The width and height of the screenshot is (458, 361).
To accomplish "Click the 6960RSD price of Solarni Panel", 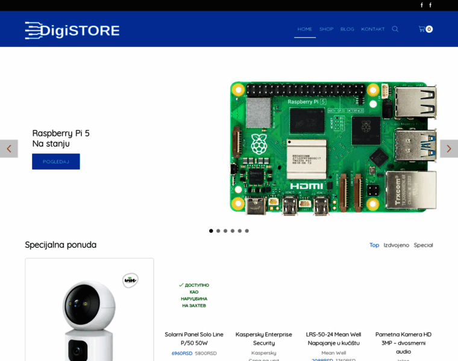I will pyautogui.click(x=182, y=353).
